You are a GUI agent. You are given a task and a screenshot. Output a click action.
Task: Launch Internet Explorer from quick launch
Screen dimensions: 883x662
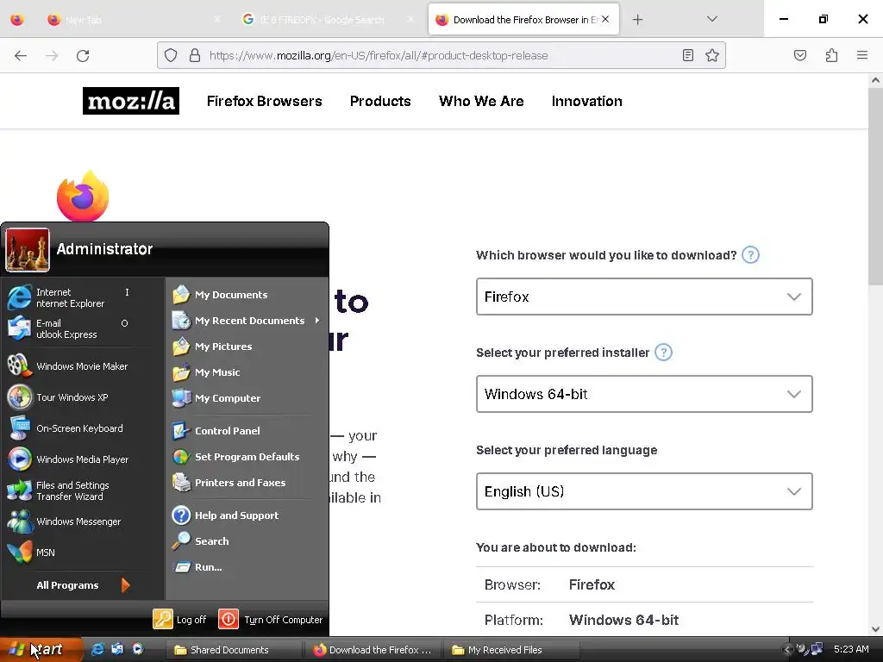[97, 650]
